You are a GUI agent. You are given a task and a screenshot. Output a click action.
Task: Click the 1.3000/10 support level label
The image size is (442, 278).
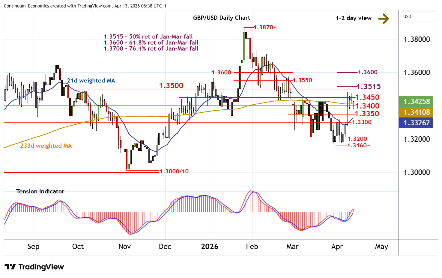(174, 172)
